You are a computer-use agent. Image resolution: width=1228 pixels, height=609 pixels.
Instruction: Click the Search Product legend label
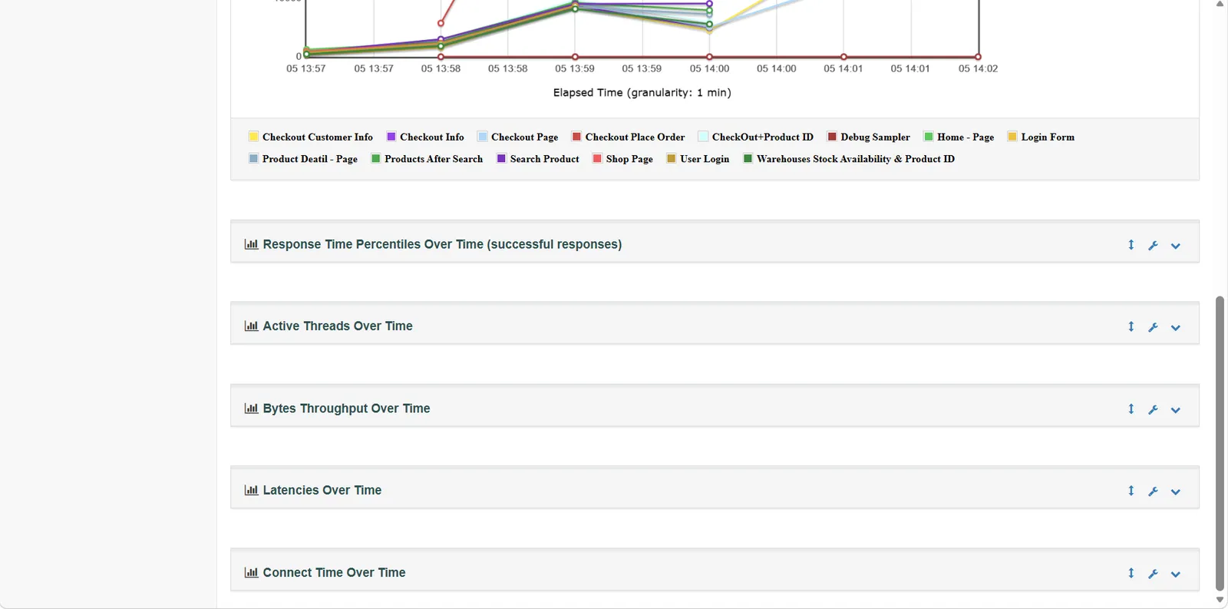point(545,159)
